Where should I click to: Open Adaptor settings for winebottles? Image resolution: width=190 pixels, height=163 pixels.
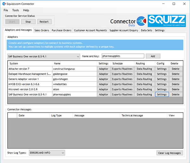(x=104, y=84)
